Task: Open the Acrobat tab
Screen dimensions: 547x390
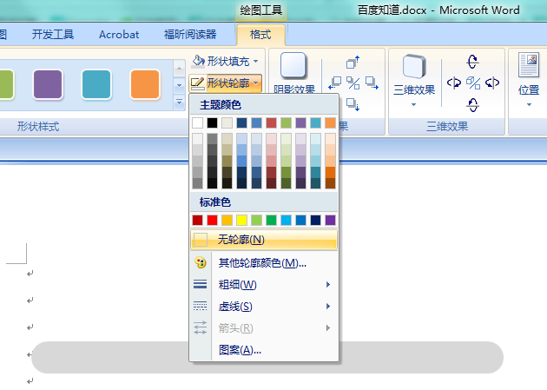Action: pyautogui.click(x=119, y=35)
